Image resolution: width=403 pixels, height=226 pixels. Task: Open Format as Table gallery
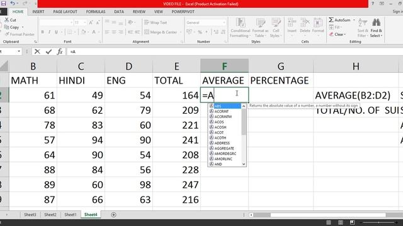coord(260,28)
